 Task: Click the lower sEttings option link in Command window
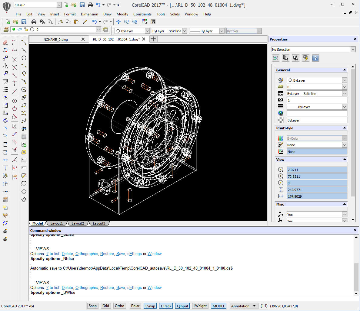135,288
